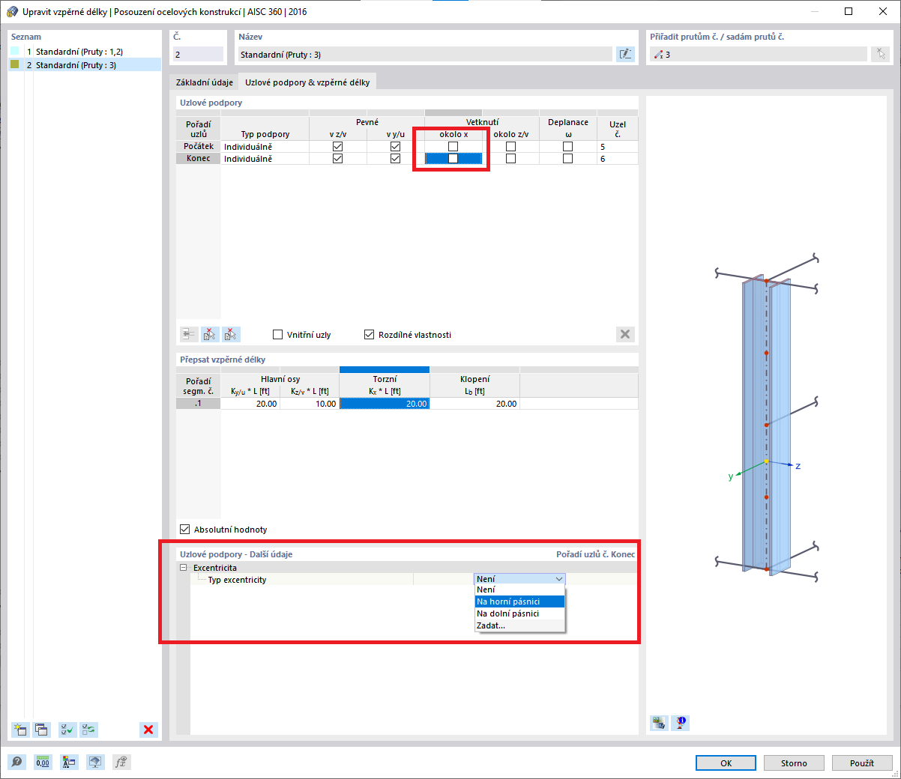
Task: Toggle Pevné v z/v checkbox in Konec row
Action: click(337, 159)
